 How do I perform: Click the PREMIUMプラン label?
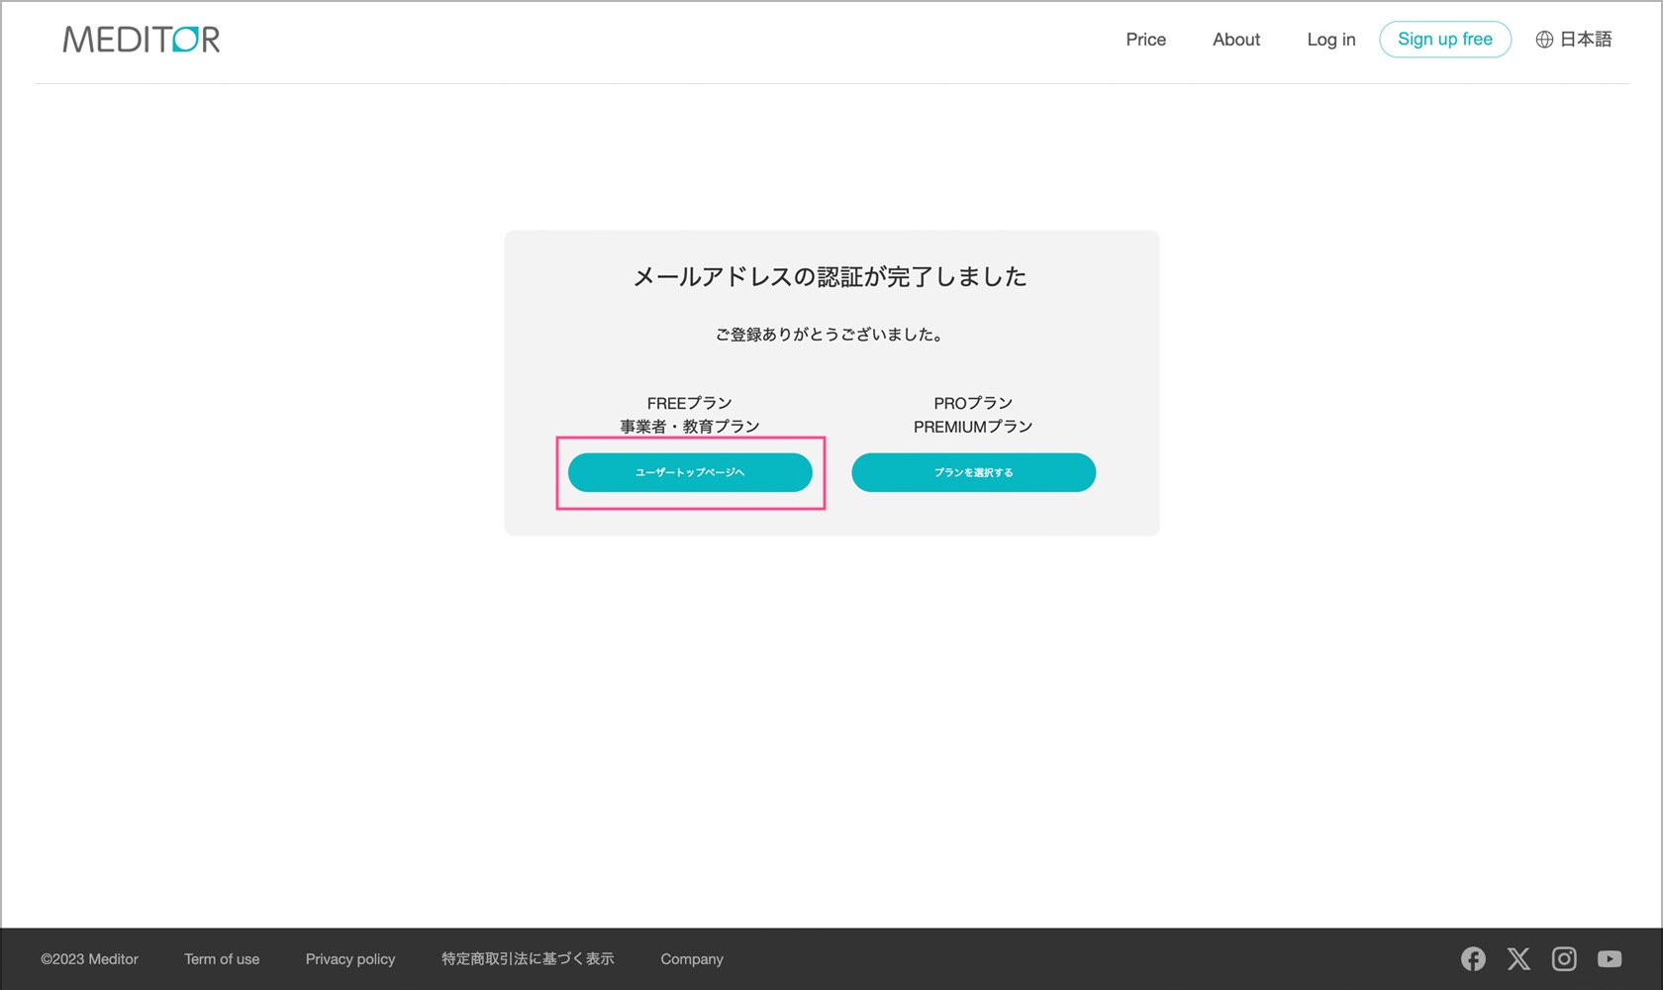973,427
